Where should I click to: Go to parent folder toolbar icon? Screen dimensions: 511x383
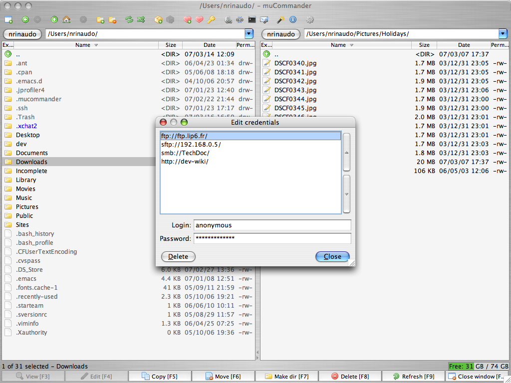pyautogui.click(x=54, y=20)
